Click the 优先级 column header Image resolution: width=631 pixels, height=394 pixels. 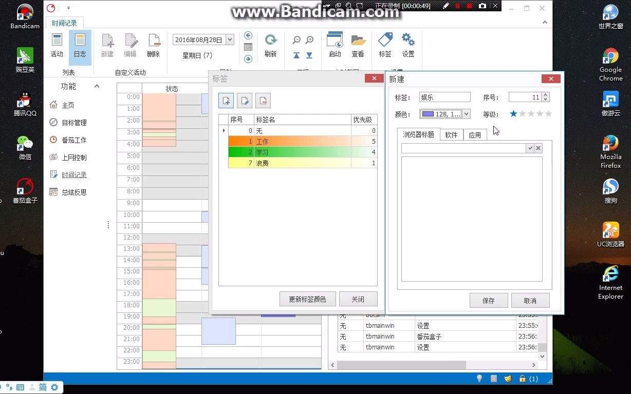(x=364, y=120)
